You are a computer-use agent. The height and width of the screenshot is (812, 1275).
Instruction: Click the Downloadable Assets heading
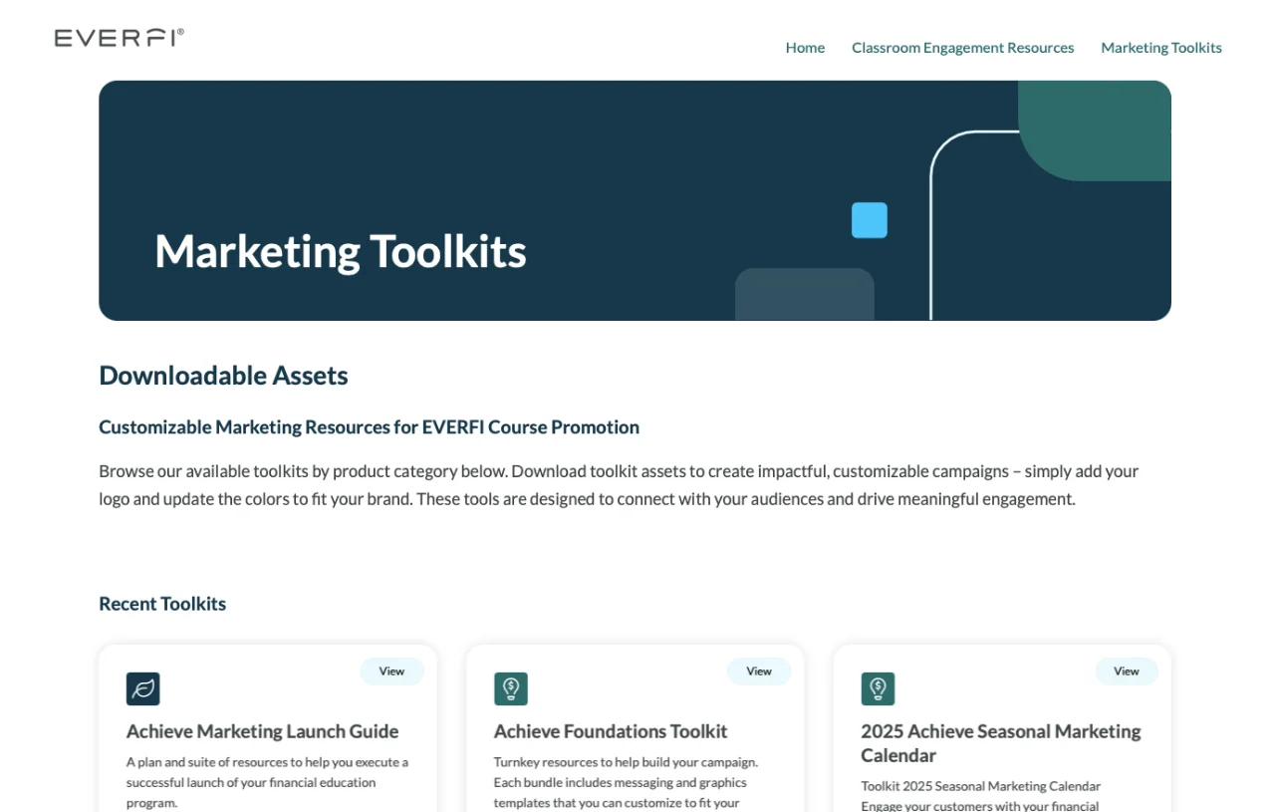click(223, 376)
